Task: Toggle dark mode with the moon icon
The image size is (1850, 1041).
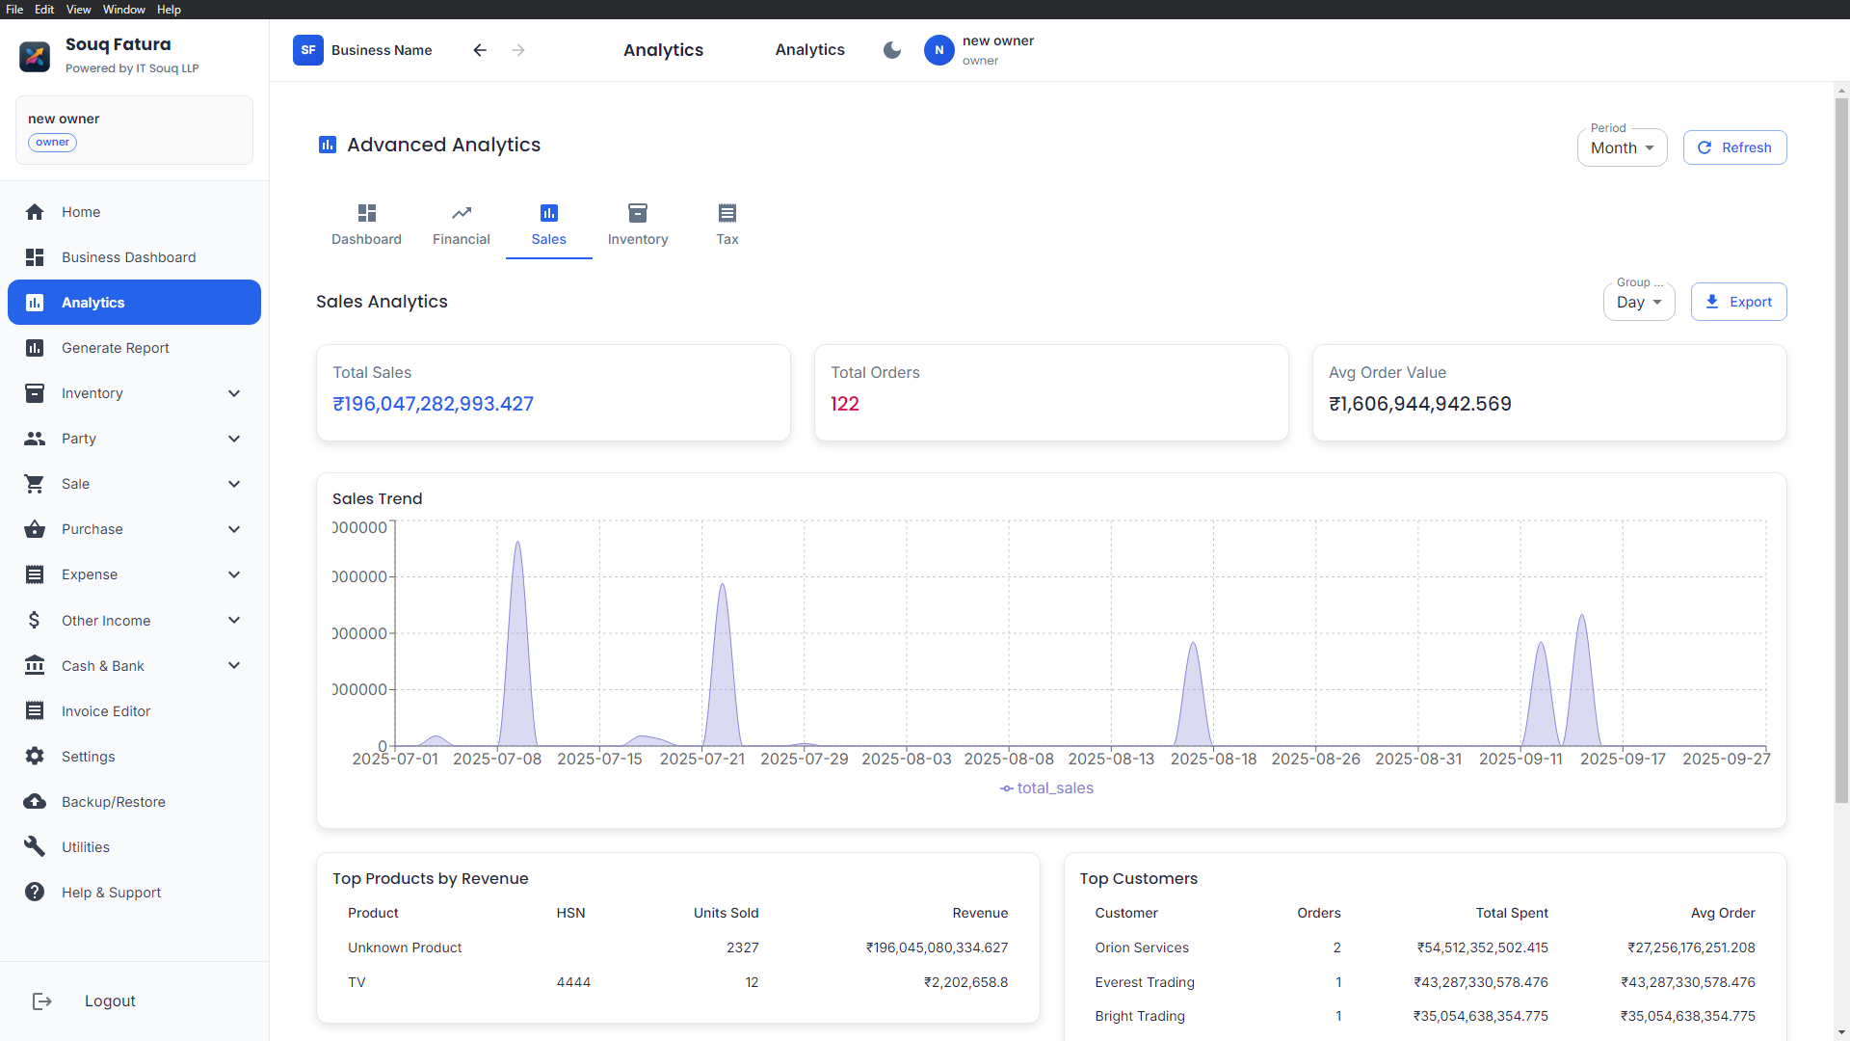Action: pos(891,49)
